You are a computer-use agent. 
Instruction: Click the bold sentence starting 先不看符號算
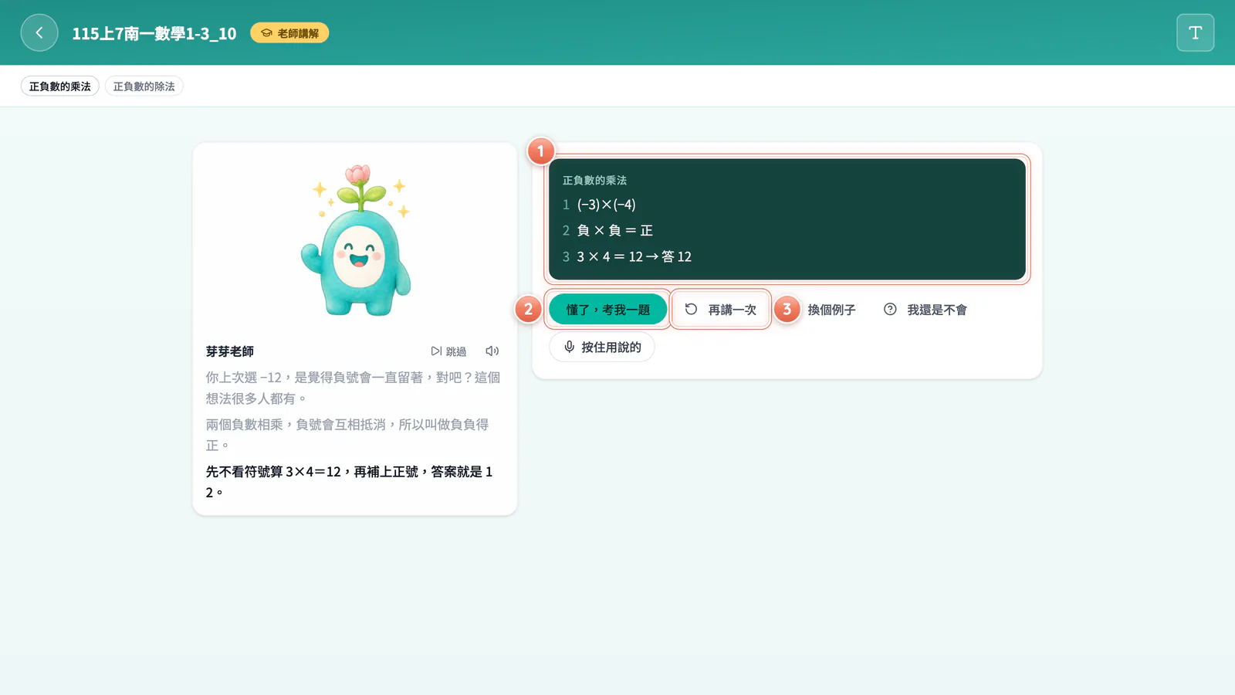point(350,482)
